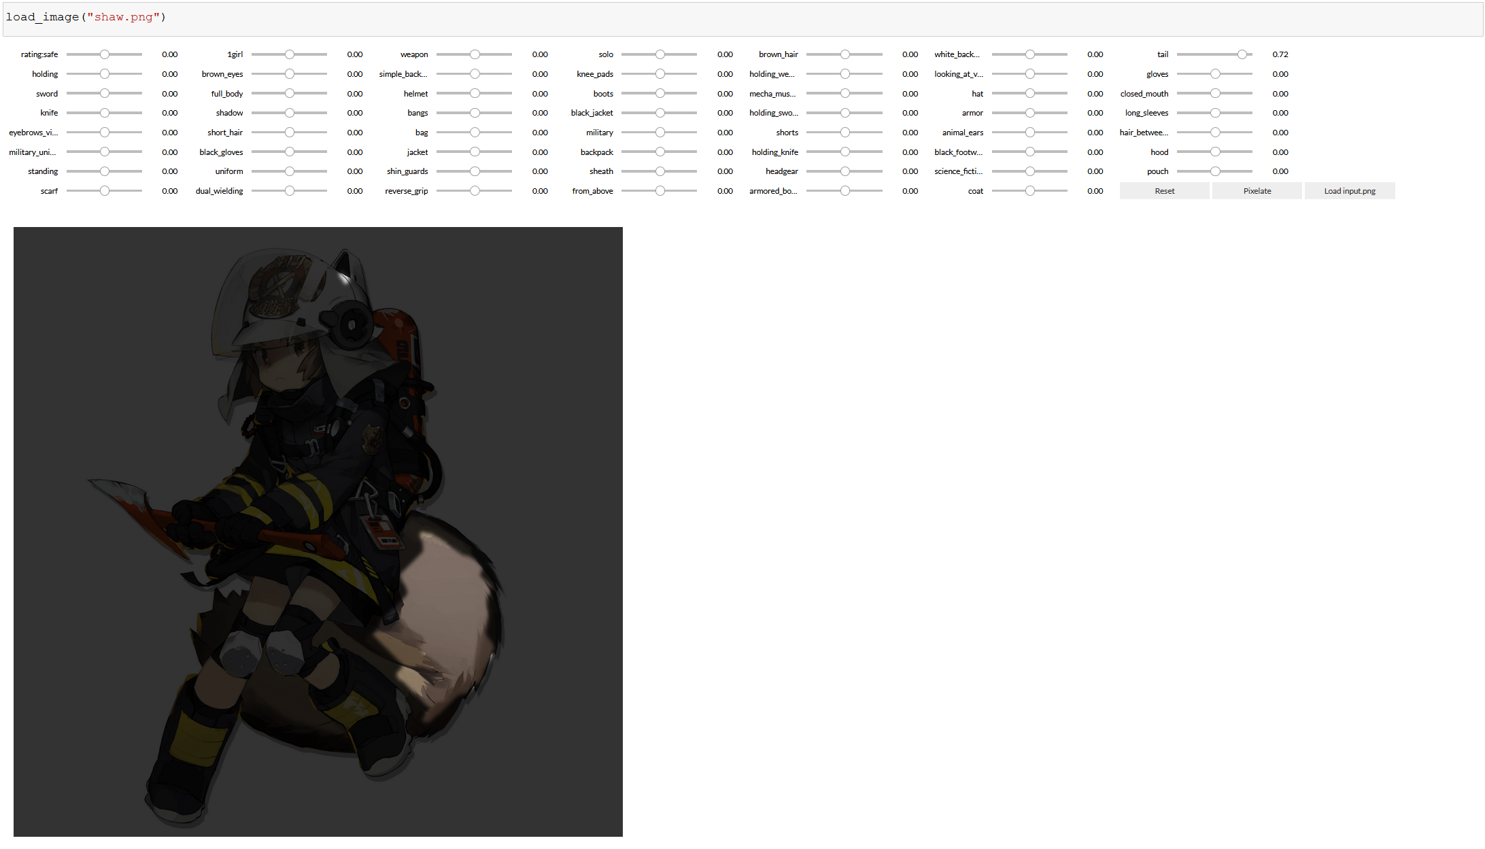
Task: Click the helmet slider handle
Action: click(x=475, y=94)
